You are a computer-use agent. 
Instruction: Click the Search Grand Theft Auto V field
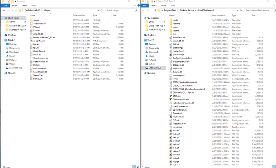coord(260,10)
